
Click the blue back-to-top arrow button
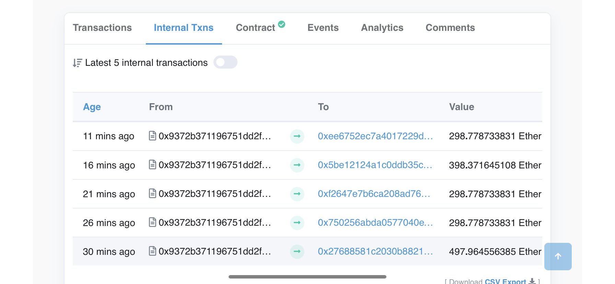point(558,256)
